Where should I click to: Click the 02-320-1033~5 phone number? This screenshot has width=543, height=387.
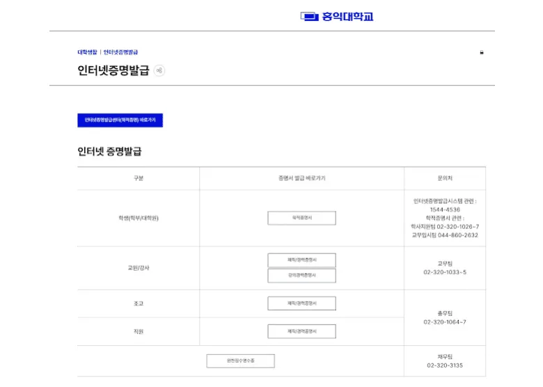pos(445,272)
